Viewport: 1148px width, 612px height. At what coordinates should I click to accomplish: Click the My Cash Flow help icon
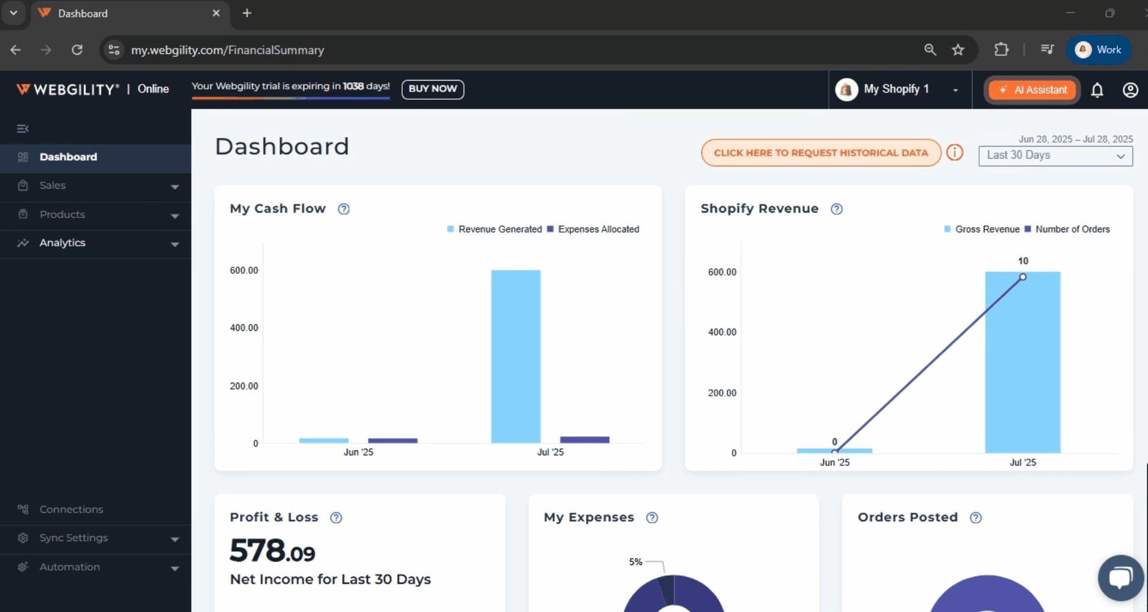[343, 209]
